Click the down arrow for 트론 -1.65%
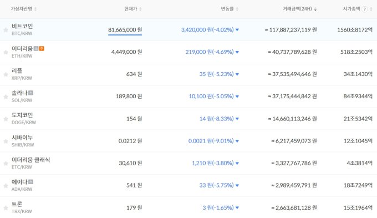 pyautogui.click(x=237, y=207)
